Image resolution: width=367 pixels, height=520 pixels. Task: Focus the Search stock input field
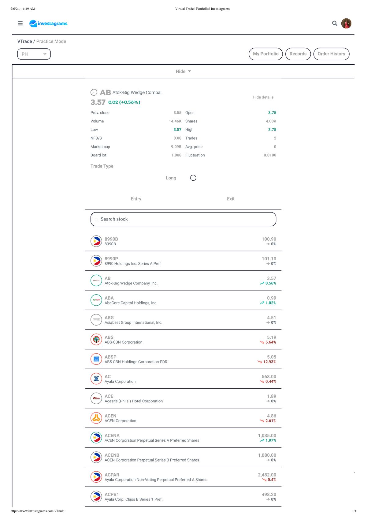[183, 219]
